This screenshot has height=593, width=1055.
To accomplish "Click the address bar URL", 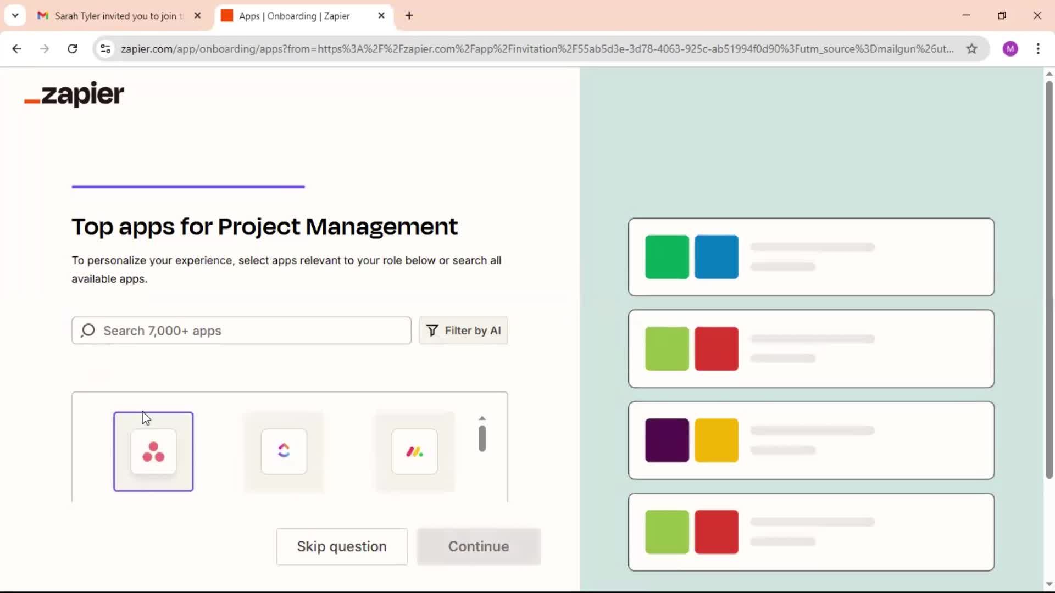I will pyautogui.click(x=537, y=48).
